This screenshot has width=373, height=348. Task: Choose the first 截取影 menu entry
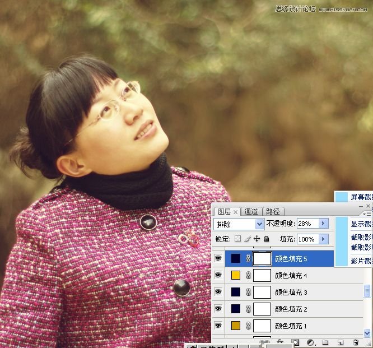click(x=361, y=237)
